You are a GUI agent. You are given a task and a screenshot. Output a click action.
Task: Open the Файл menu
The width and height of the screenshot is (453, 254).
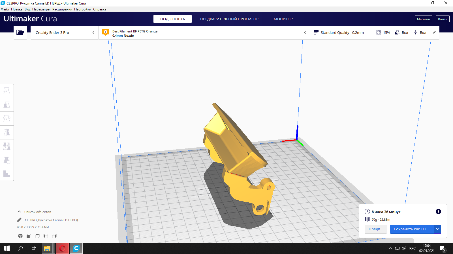pyautogui.click(x=5, y=9)
